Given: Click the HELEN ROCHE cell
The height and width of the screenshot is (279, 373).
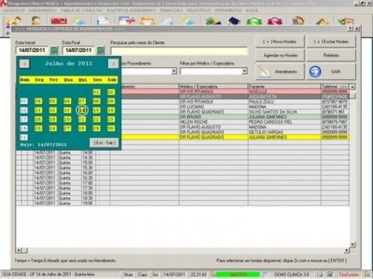Looking at the screenshot, I should point(213,122).
